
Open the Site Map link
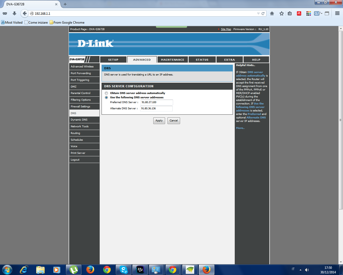(226, 29)
